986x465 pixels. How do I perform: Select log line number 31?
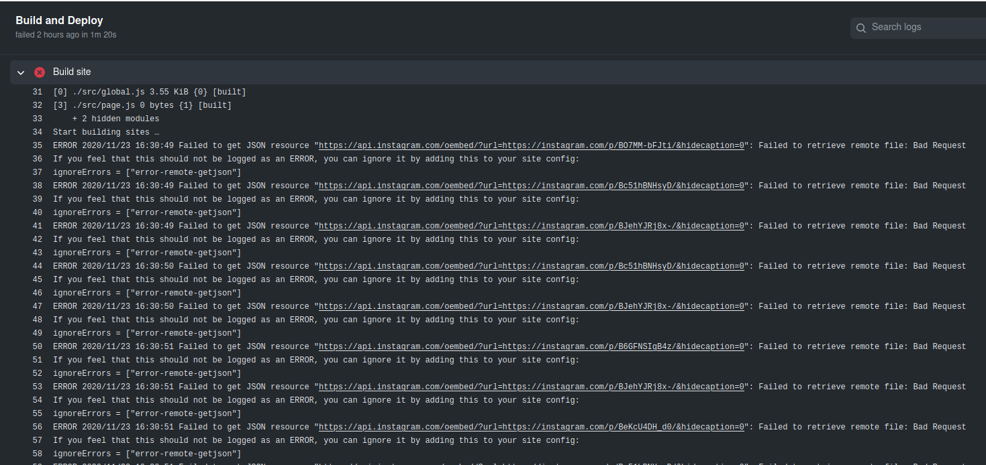(37, 92)
